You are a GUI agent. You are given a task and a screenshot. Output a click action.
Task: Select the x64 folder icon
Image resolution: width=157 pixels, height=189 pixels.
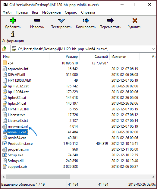point(5,63)
